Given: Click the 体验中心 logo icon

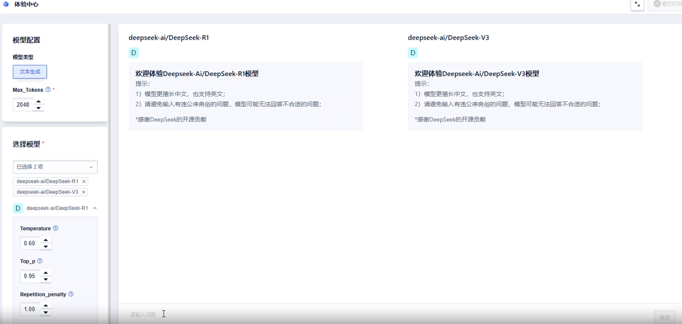Looking at the screenshot, I should (x=5, y=5).
